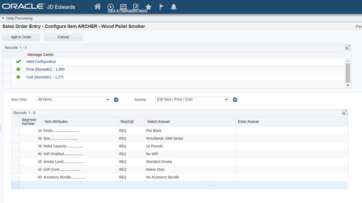Collapse the Daily Processing section
This screenshot has height=203, width=362.
3,18
